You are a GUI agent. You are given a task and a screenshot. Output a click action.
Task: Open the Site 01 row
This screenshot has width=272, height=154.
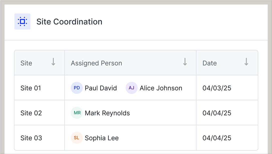point(31,88)
